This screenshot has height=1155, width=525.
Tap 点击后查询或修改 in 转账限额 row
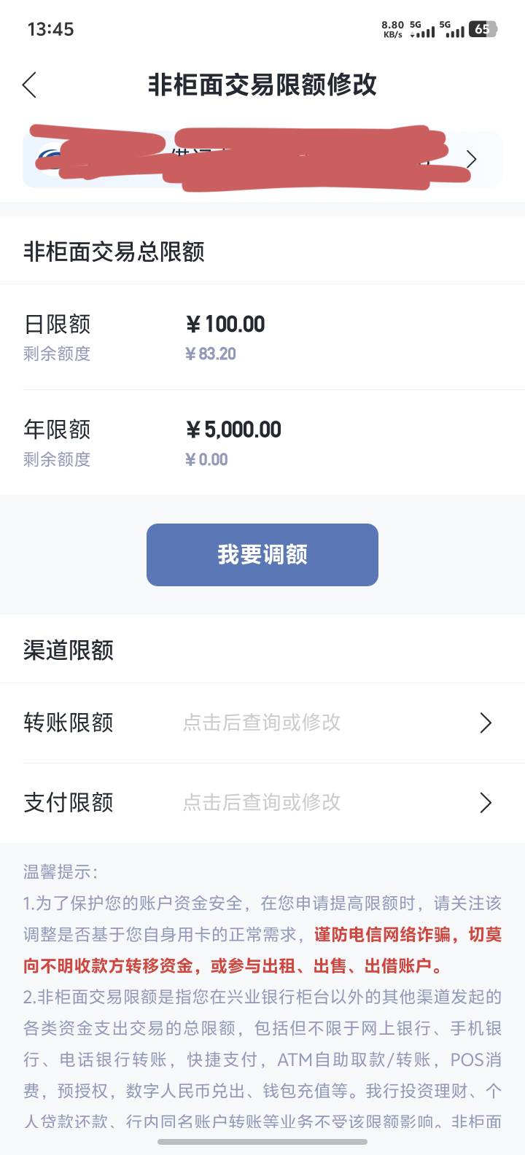tap(262, 723)
